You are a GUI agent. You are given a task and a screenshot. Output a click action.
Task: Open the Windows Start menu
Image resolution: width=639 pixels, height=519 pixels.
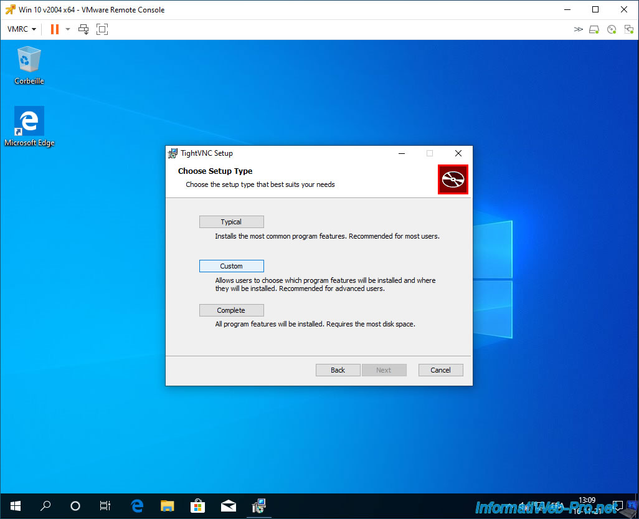(16, 506)
